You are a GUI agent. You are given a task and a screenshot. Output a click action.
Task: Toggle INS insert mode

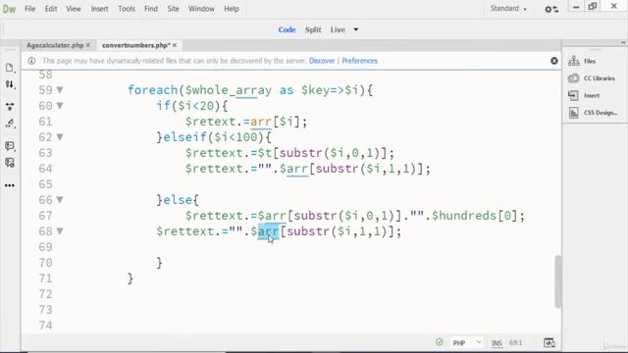(497, 343)
